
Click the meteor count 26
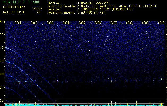(38, 12)
